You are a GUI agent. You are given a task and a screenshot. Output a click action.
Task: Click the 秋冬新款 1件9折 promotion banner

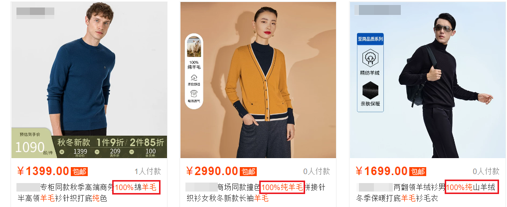point(110,147)
